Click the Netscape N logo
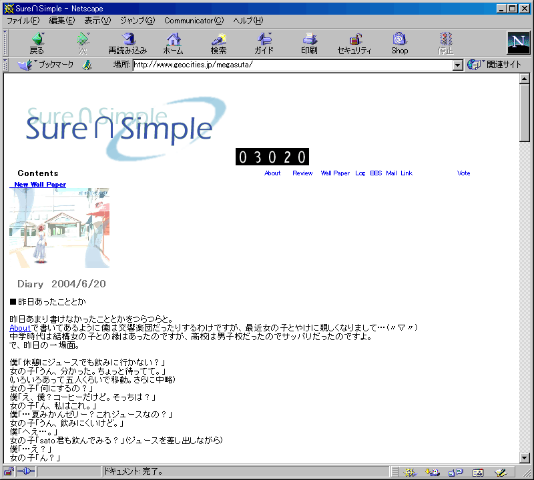 click(519, 43)
